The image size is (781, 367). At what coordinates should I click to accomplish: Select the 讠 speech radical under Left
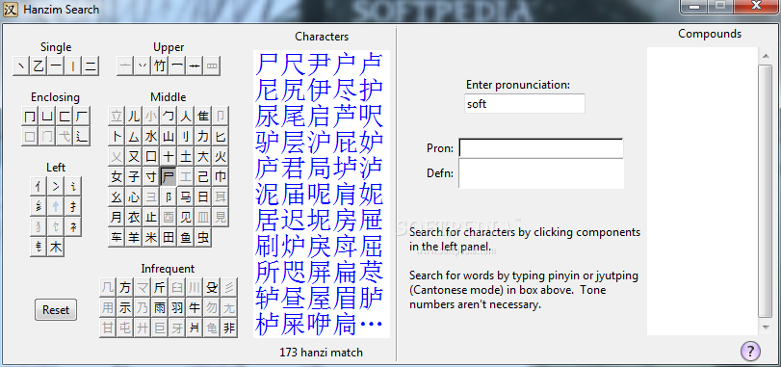coord(73,187)
